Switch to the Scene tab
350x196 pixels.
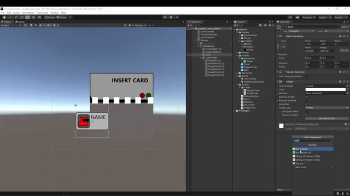coord(6,22)
